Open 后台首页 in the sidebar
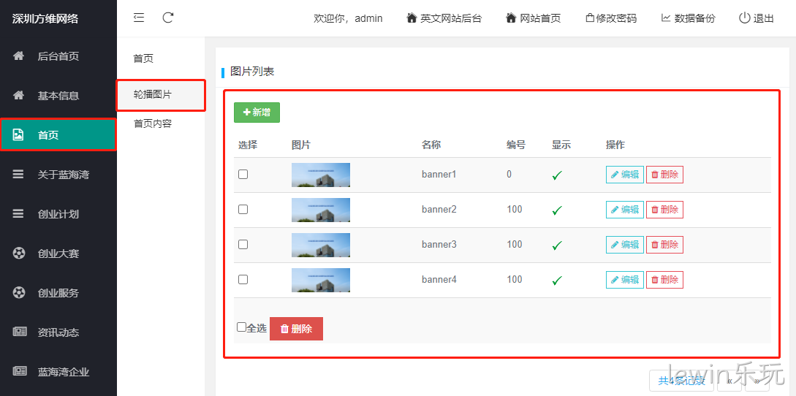This screenshot has width=796, height=396. [x=58, y=56]
